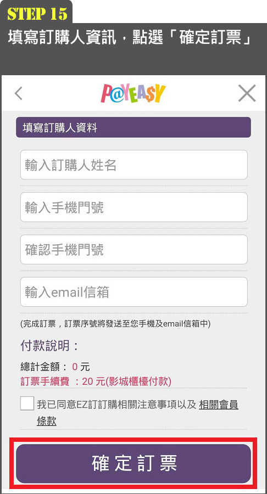This screenshot has height=494, width=267.
Task: Click the 付款說明 heading
Action: pos(49,346)
